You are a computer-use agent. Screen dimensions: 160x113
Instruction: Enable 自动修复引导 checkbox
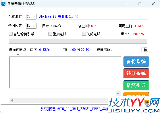(x=11, y=34)
